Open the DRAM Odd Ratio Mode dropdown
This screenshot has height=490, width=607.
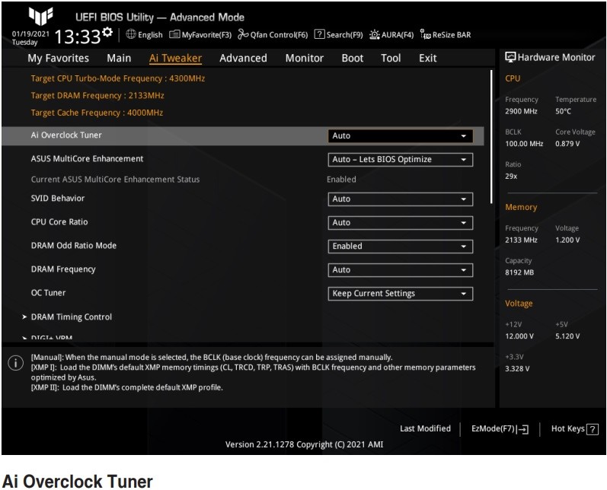[401, 246]
